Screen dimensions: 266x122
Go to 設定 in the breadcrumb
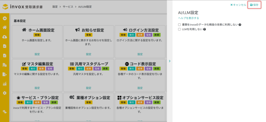55,7
